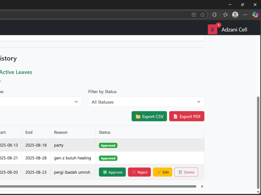Click the gen-z butuh healing reason cell
Image resolution: width=261 pixels, height=195 pixels.
[x=73, y=158]
